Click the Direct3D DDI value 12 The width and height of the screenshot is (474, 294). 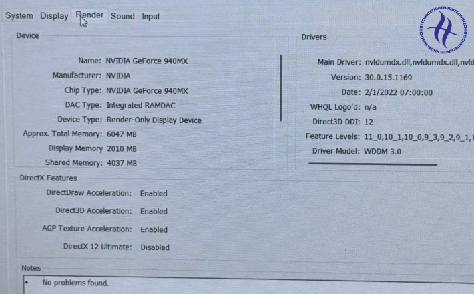pos(369,122)
